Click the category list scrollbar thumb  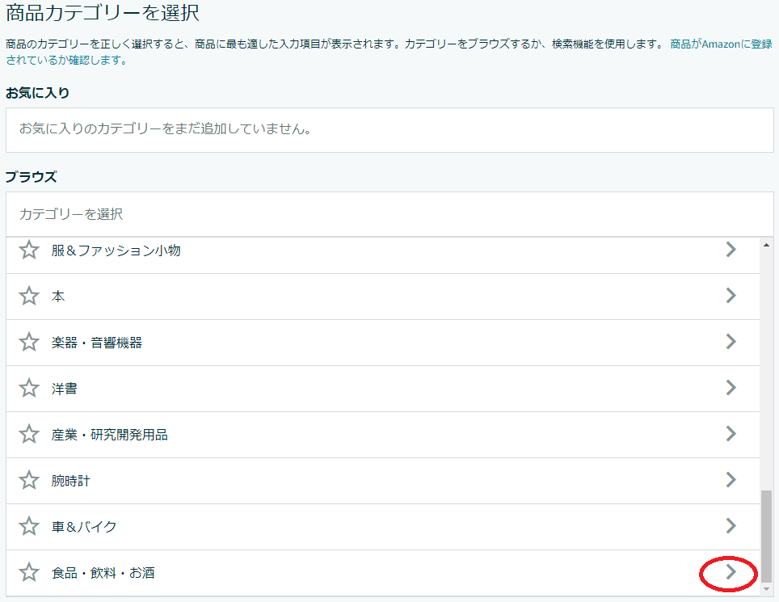pyautogui.click(x=767, y=537)
